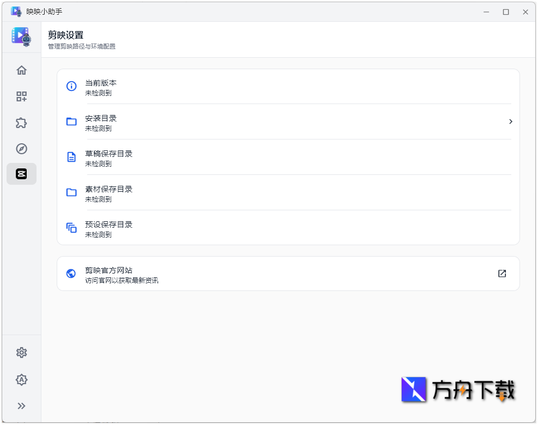Minimize the 映映小助手 window
The width and height of the screenshot is (538, 425).
pos(486,12)
